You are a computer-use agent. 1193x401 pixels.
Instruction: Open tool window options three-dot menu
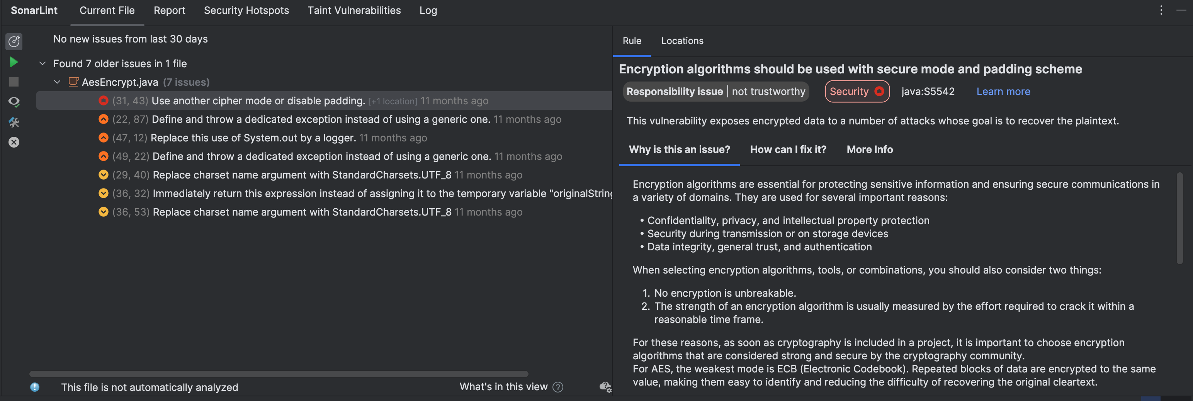point(1161,10)
